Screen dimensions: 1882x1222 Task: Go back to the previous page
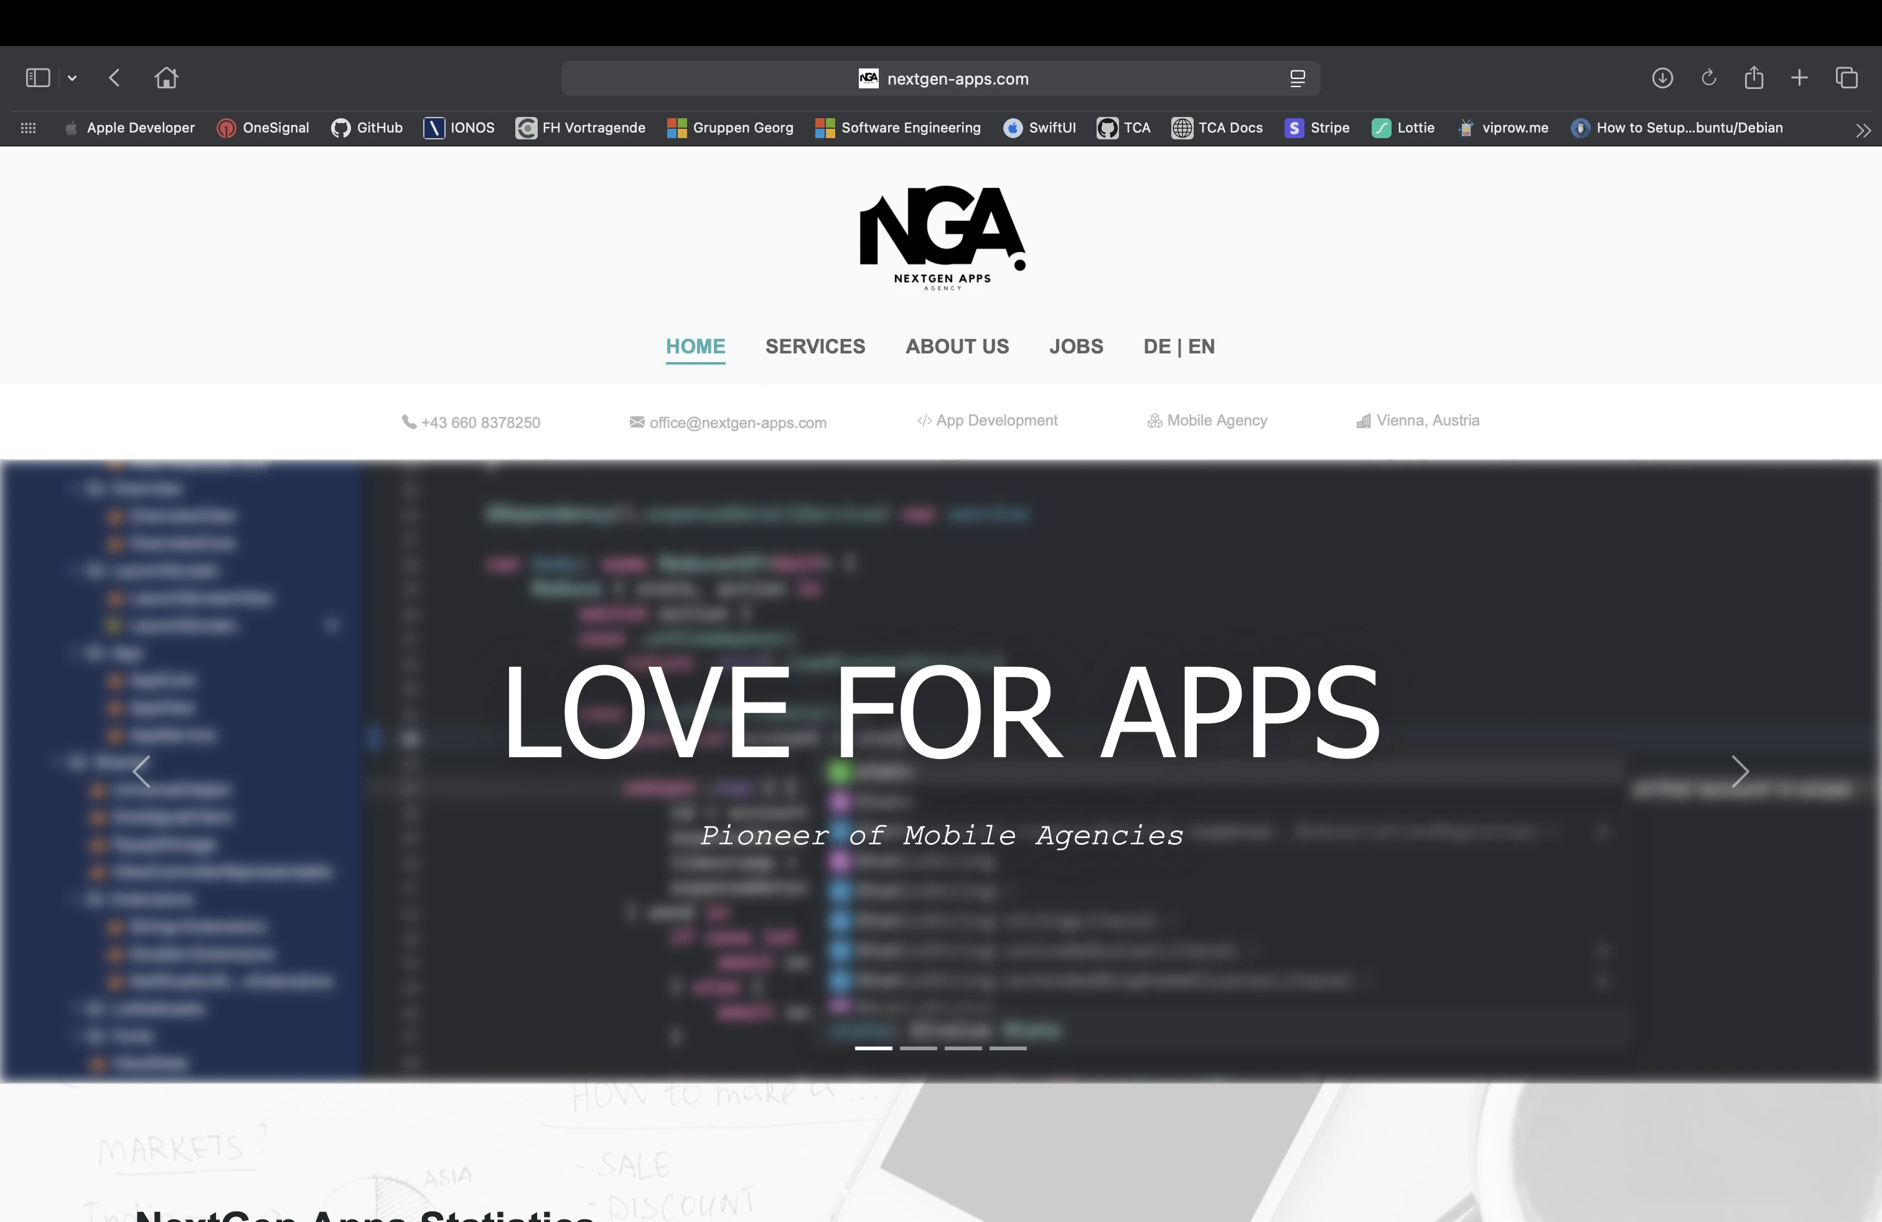115,77
